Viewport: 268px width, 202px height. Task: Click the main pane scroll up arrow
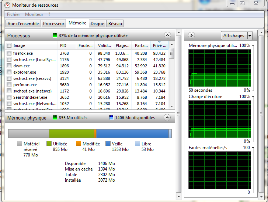[179, 33]
